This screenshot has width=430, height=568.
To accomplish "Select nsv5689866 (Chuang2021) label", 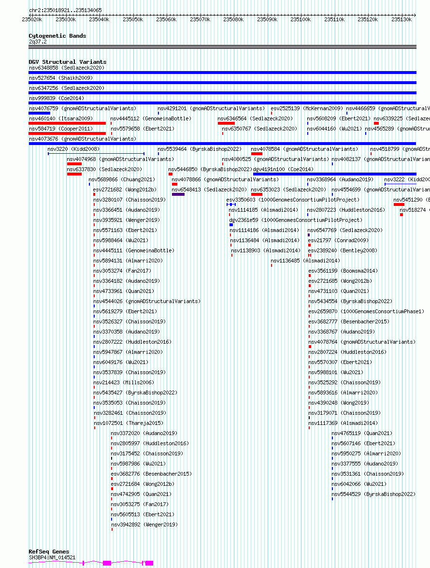I will click(x=122, y=179).
